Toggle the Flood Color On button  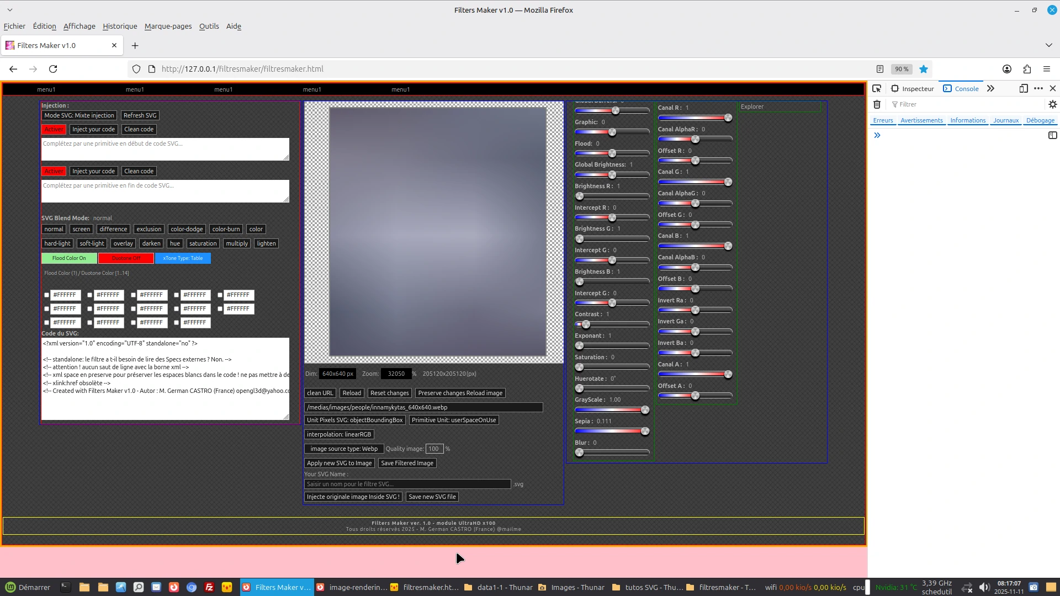tap(69, 258)
